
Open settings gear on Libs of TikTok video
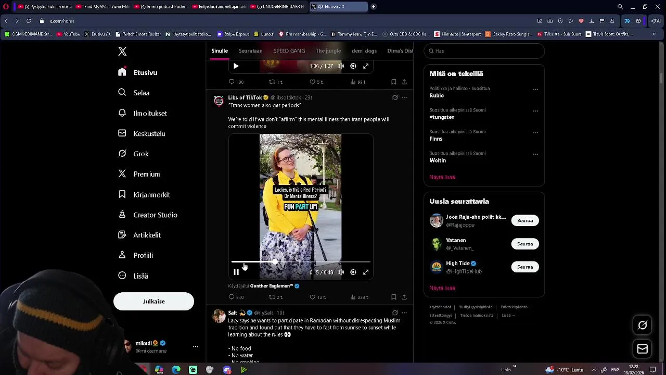(x=353, y=272)
